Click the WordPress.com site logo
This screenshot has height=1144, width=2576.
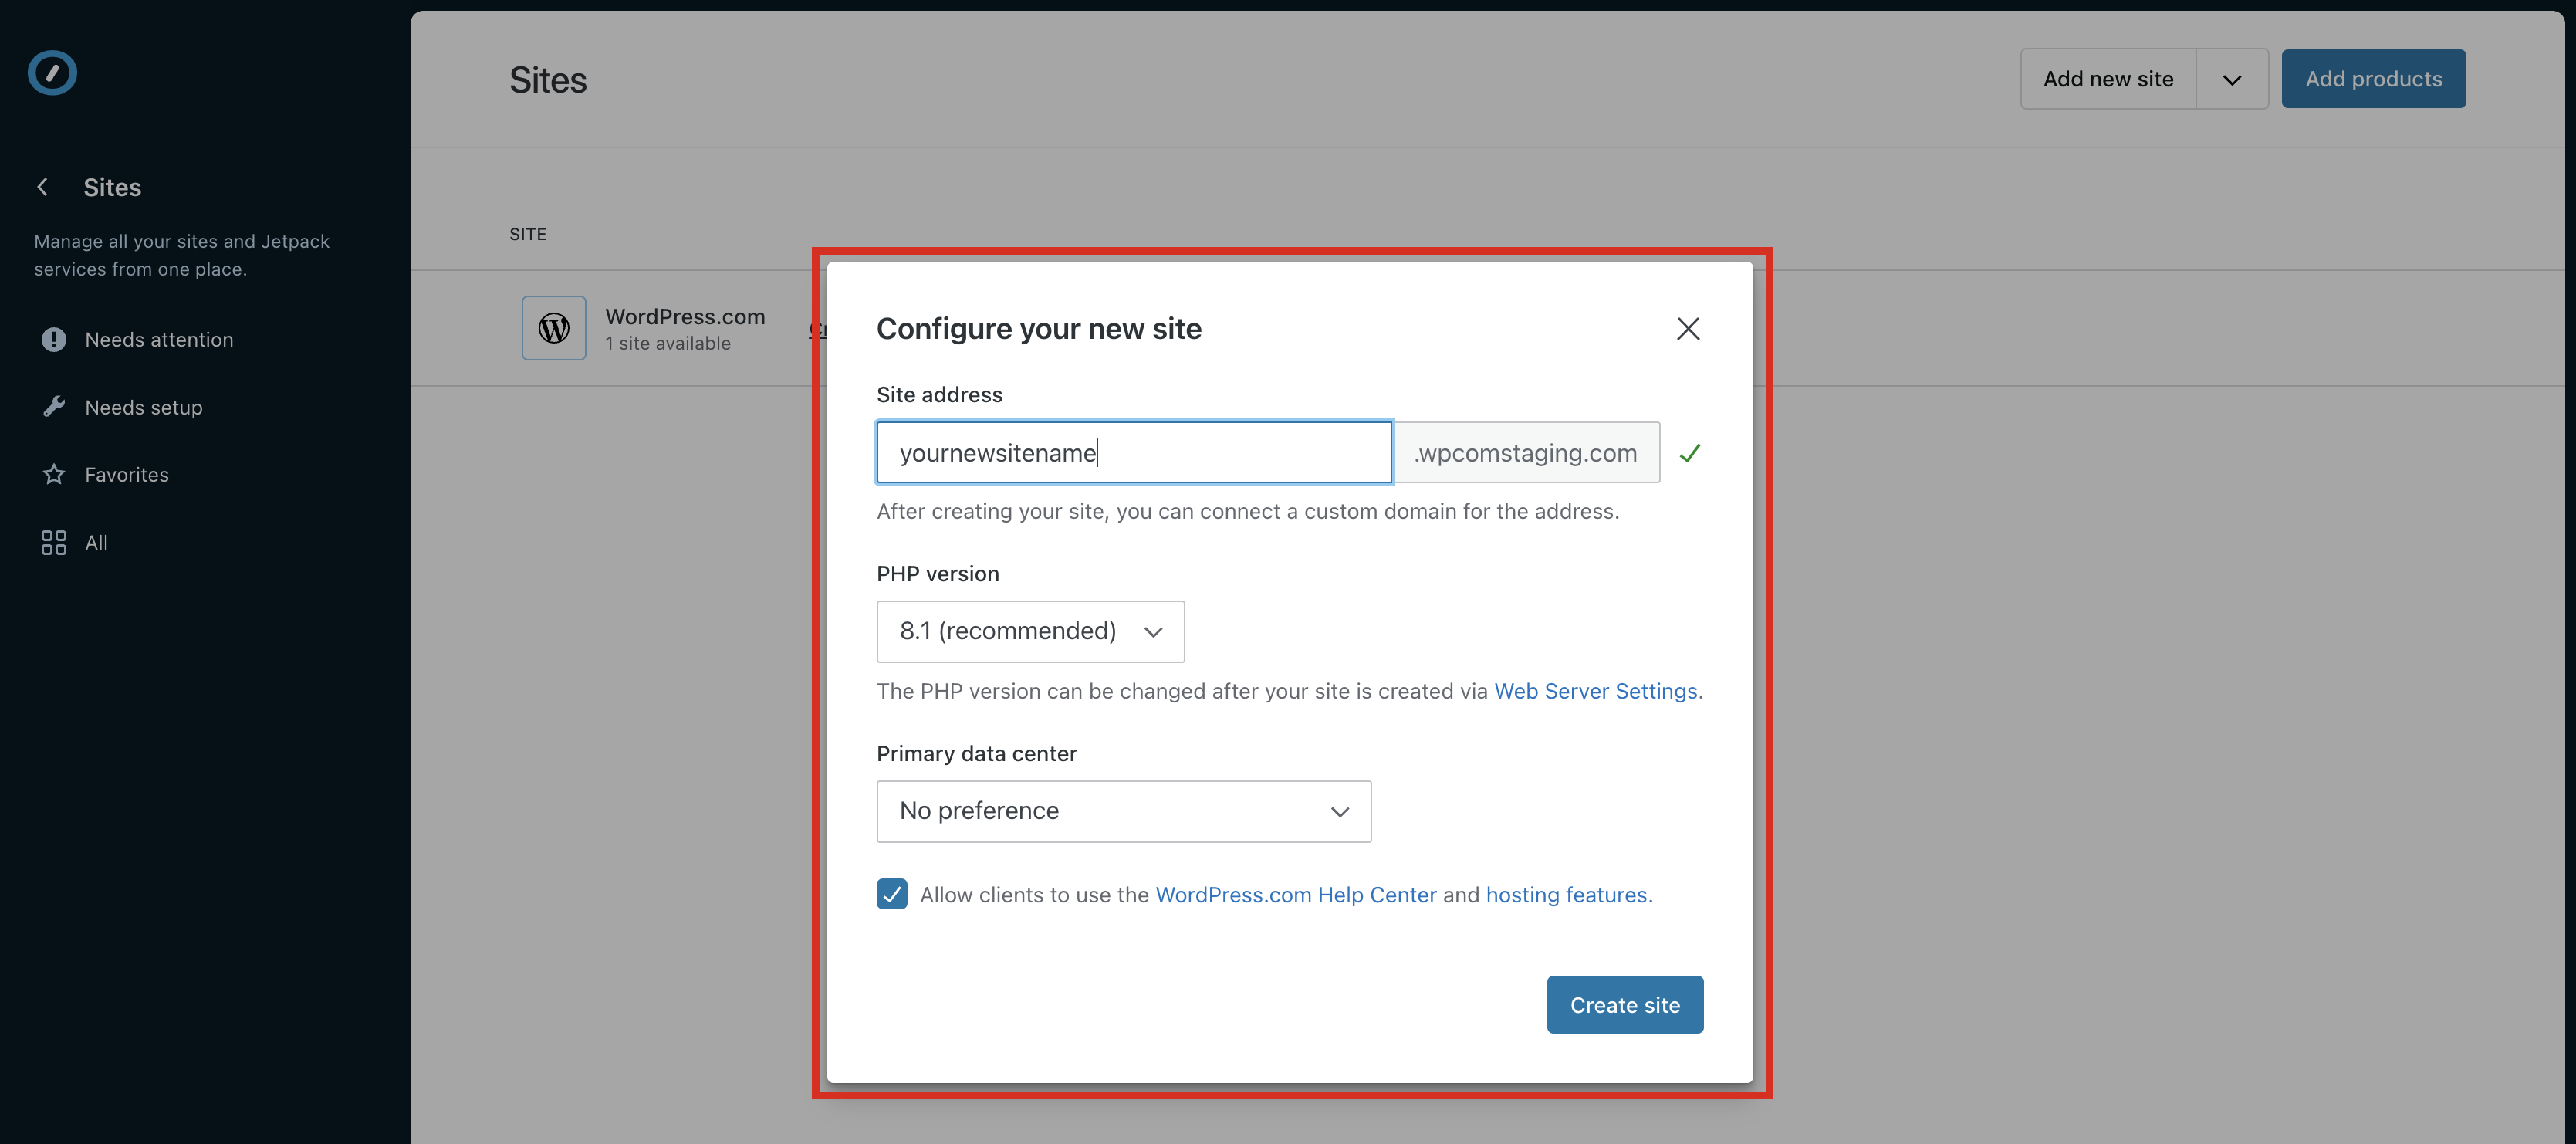pos(553,327)
